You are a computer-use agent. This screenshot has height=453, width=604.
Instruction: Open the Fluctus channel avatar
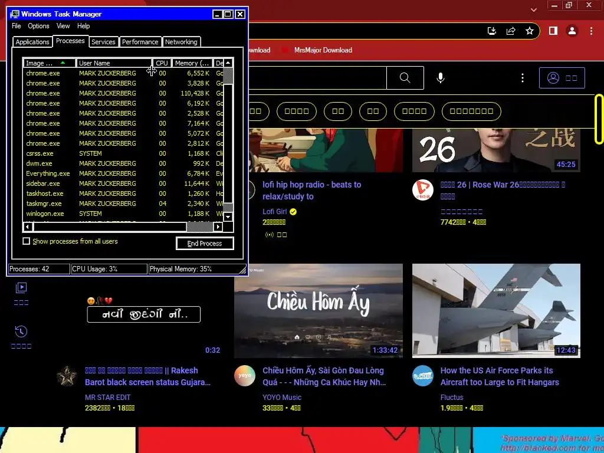pos(422,376)
